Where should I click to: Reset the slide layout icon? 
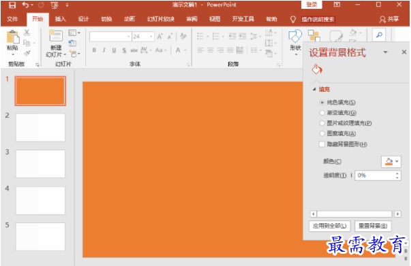72,43
